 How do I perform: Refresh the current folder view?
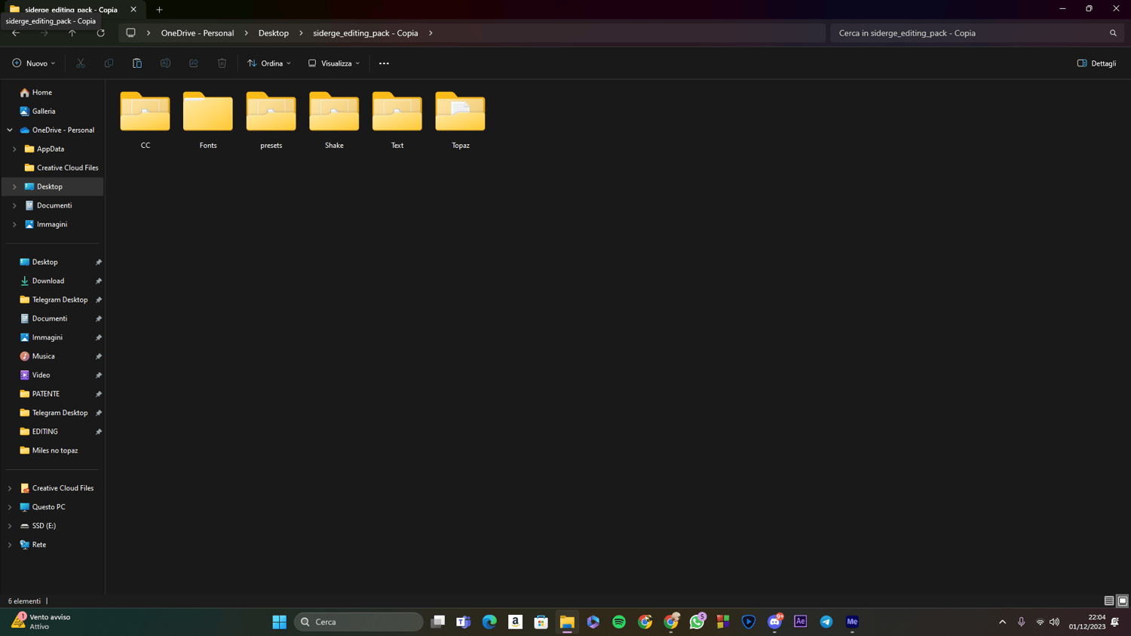(x=100, y=33)
